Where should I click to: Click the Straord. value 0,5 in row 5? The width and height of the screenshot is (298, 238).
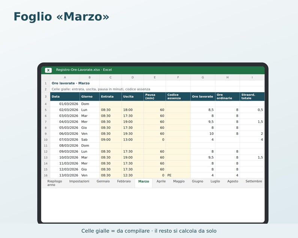click(252, 110)
